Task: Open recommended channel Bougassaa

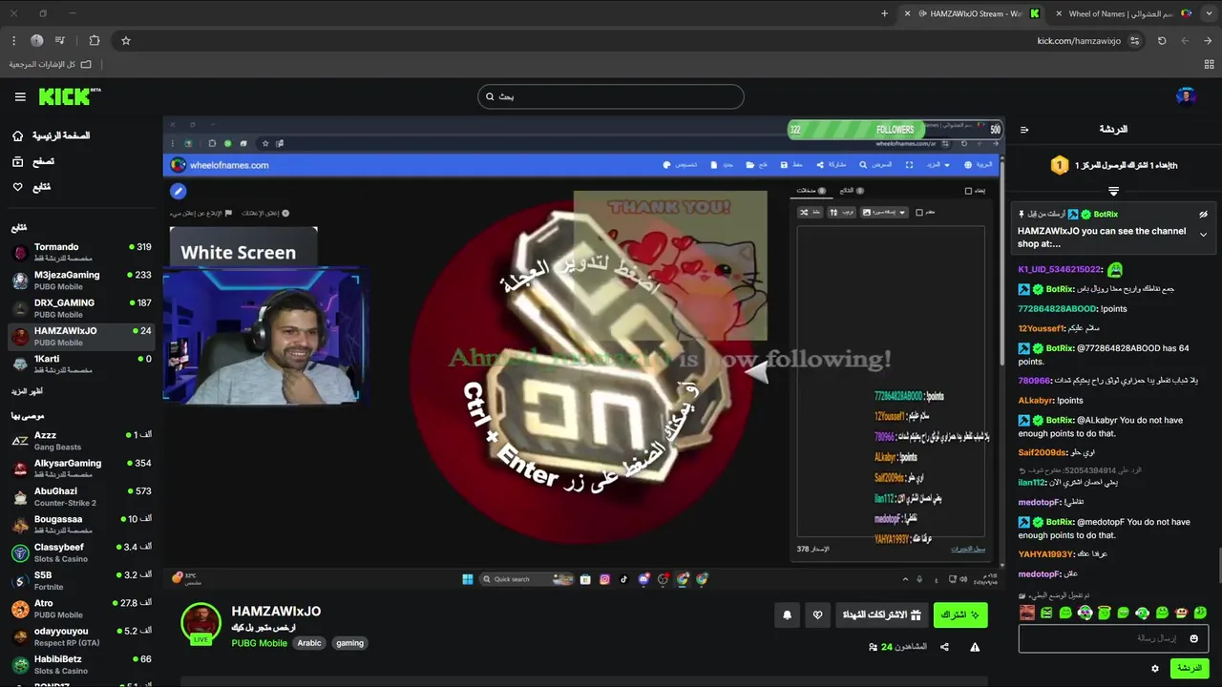Action: [81, 524]
